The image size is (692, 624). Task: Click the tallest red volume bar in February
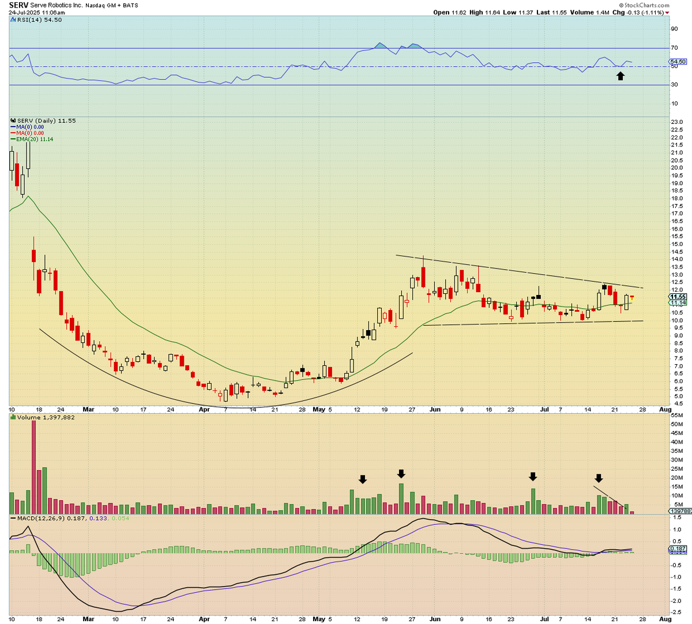[33, 467]
